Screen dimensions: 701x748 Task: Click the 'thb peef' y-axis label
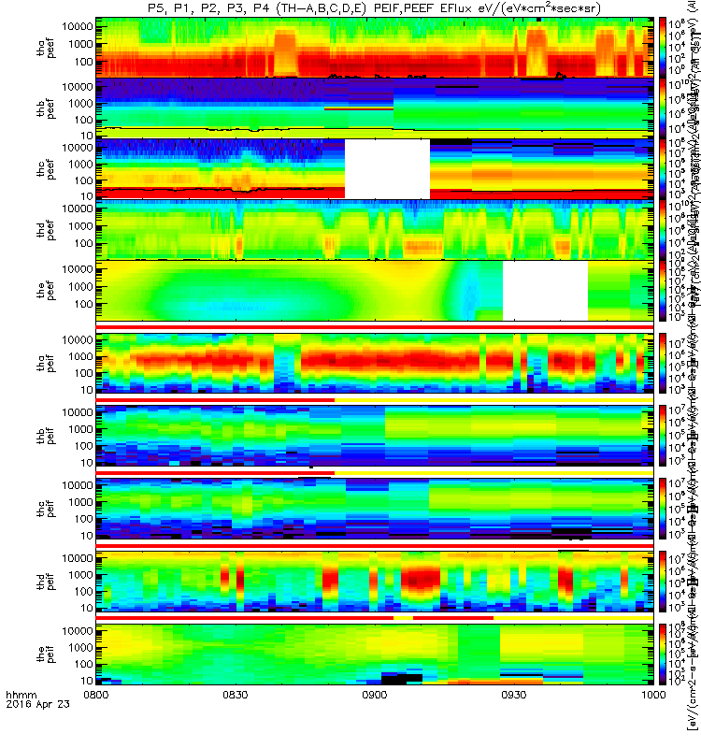click(x=46, y=108)
